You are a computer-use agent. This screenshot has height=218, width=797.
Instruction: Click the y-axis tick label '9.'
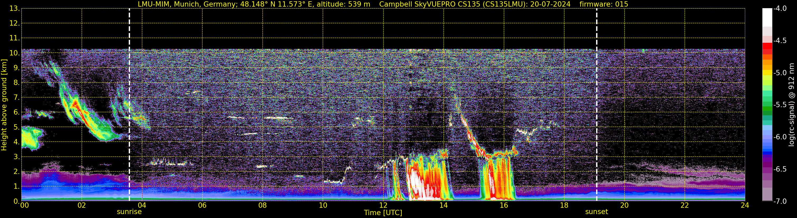tap(17, 68)
